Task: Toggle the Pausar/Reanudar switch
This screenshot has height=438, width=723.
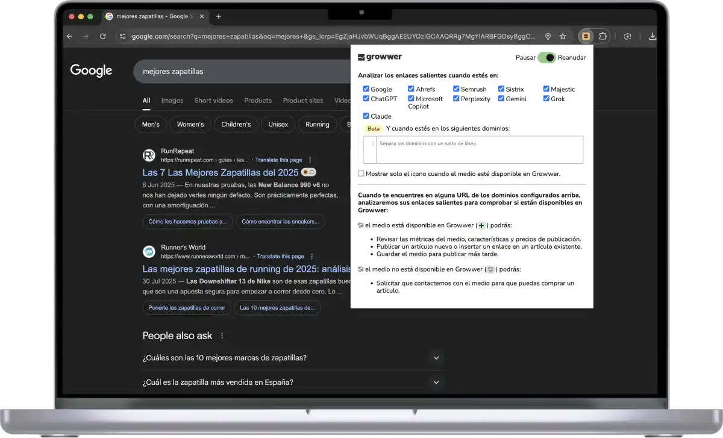Action: [x=546, y=57]
